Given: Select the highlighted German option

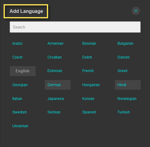Looking at the screenshot, I should click(58, 85).
